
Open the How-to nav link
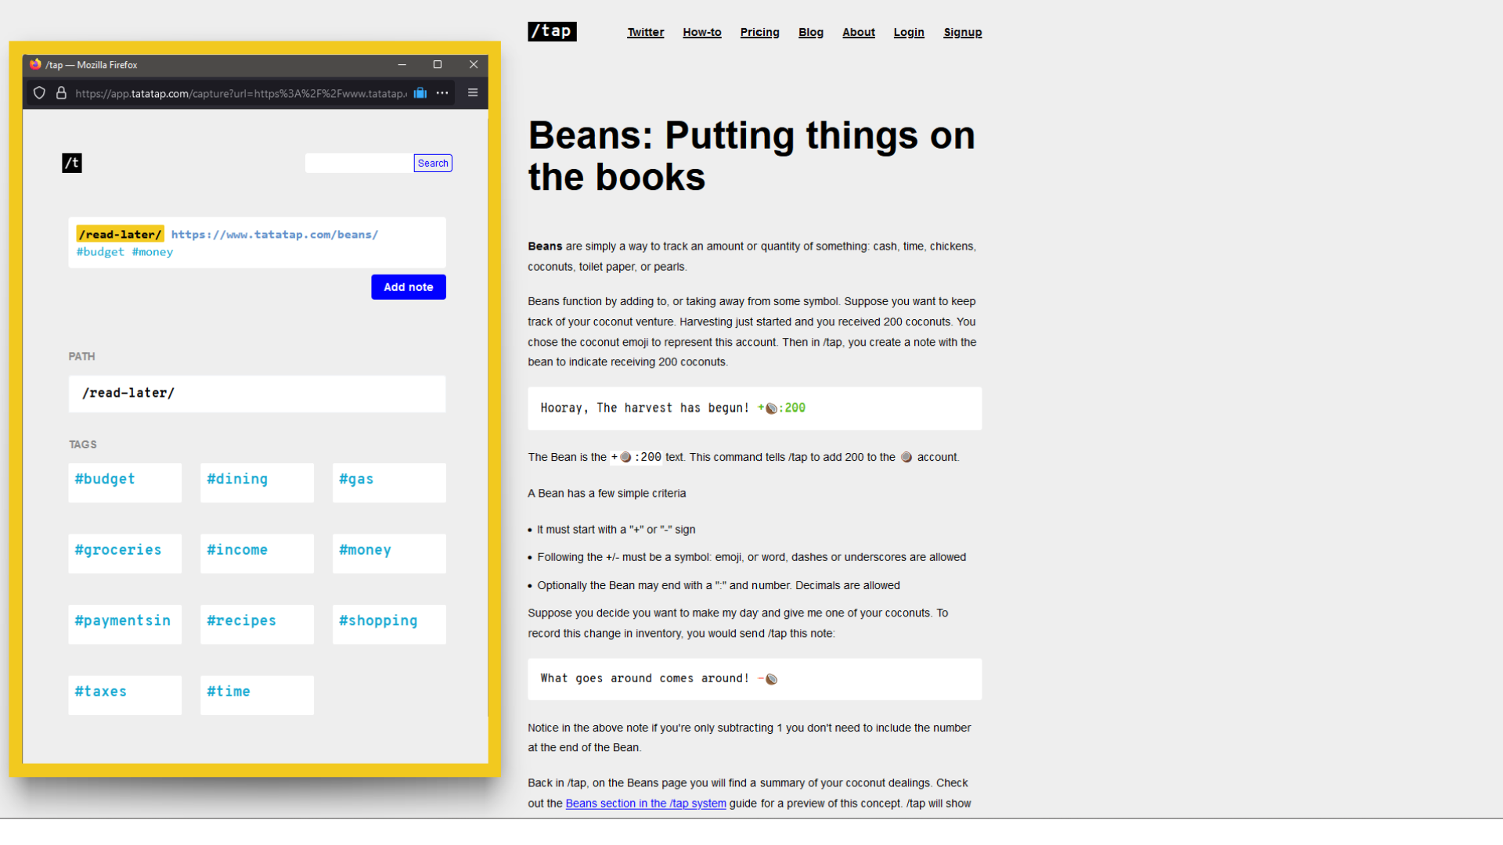702,32
